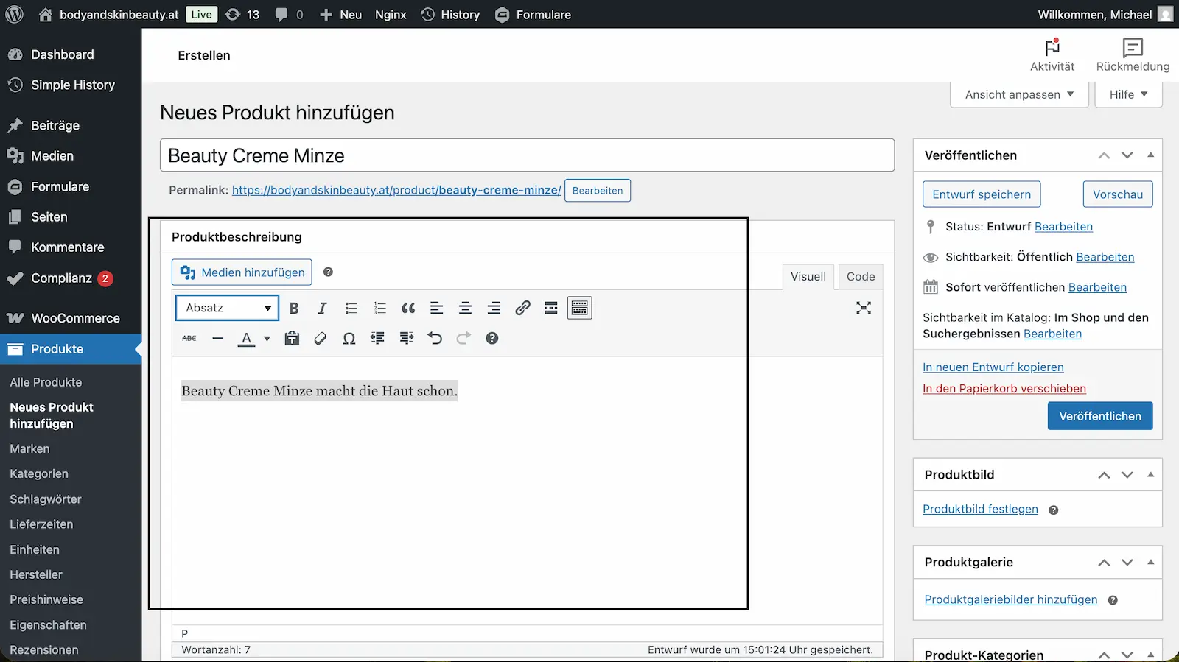This screenshot has height=662, width=1179.
Task: Enter distraction-free fullscreen editor mode
Action: pos(864,308)
